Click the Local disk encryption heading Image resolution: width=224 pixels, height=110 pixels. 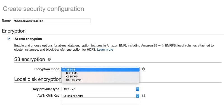(x=38, y=79)
